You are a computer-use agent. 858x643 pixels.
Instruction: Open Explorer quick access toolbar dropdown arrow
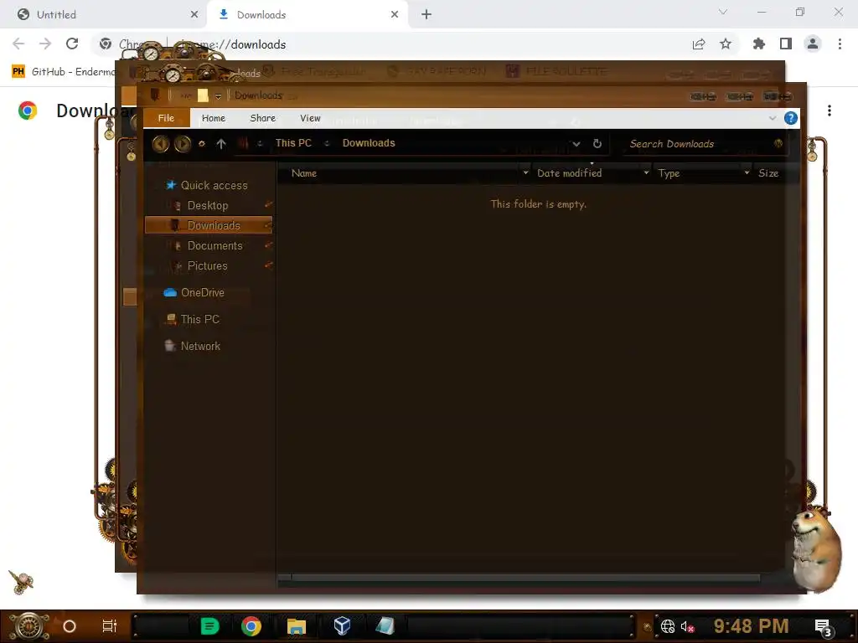218,96
